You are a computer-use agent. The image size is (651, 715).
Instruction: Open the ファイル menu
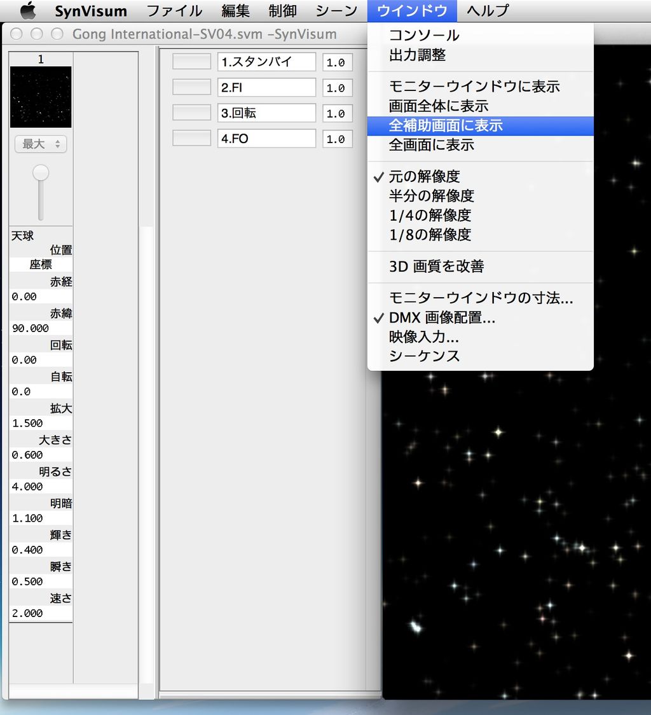(x=175, y=11)
